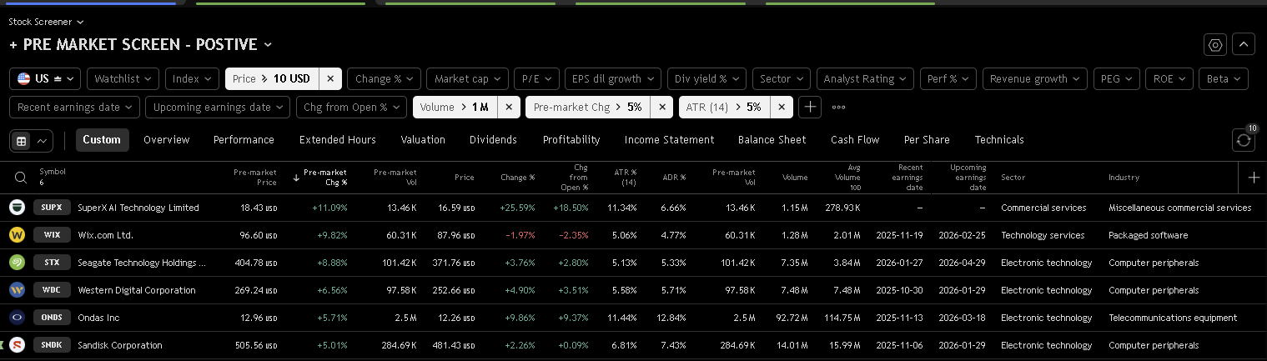Open the US market country dropdown
The image size is (1267, 361).
tap(45, 79)
